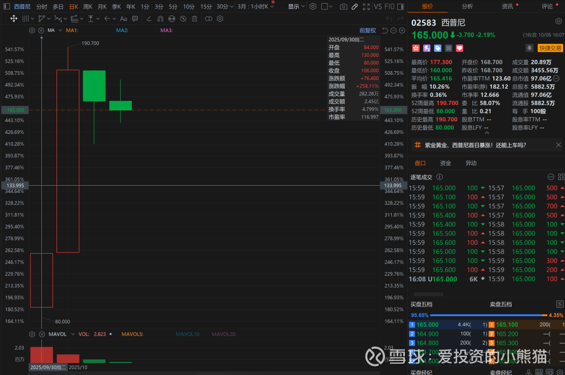This screenshot has width=565, height=375.
Task: Take a chart screenshot with camera icon
Action: click(343, 6)
